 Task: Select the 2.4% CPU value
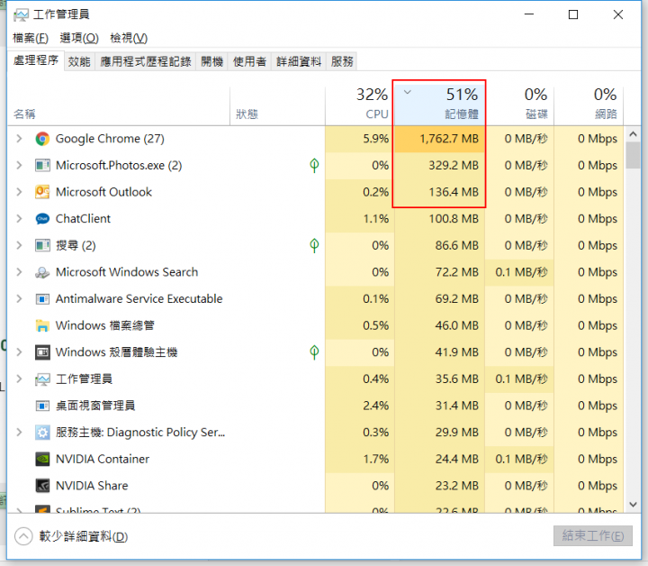pyautogui.click(x=375, y=406)
